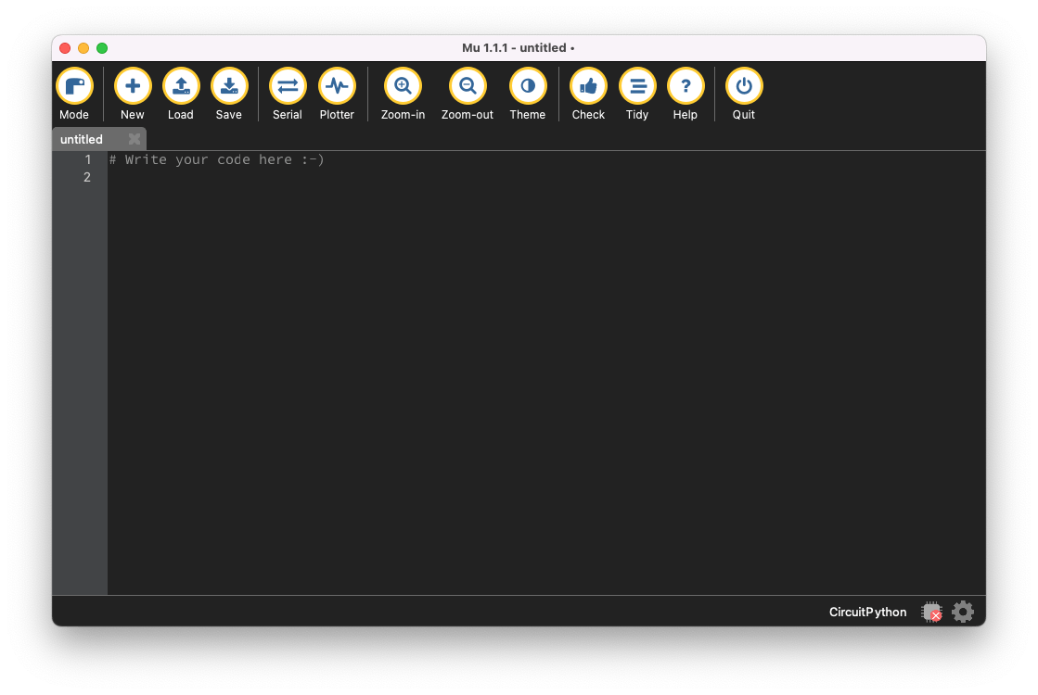Viewport: 1038px width, 695px height.
Task: Open Mu administration settings gear
Action: (963, 612)
